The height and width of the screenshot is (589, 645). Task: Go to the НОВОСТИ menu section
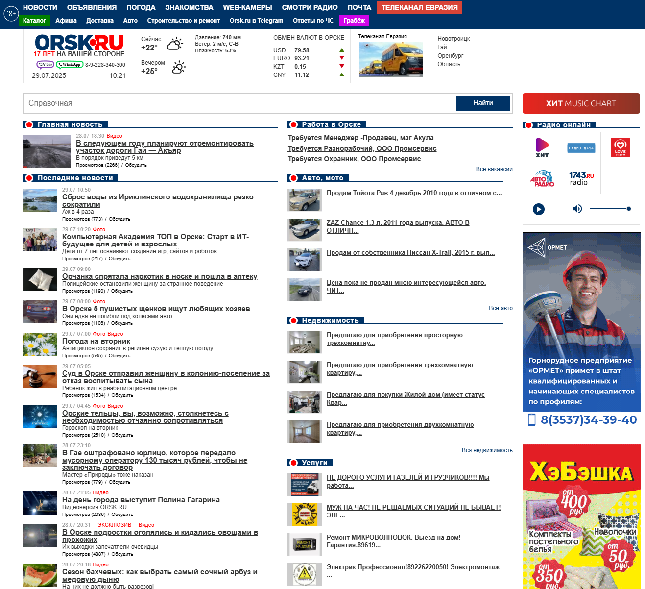point(40,7)
